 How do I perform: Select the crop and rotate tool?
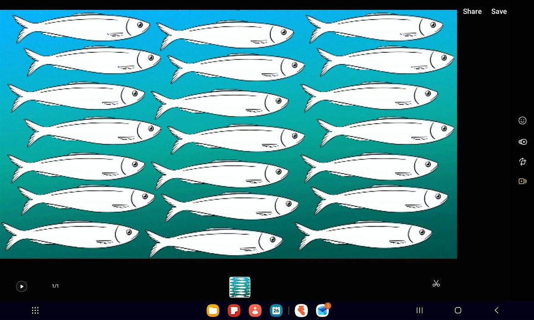tap(522, 162)
